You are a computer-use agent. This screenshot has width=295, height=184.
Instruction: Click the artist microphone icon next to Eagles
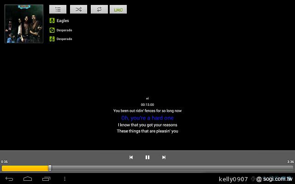click(53, 21)
